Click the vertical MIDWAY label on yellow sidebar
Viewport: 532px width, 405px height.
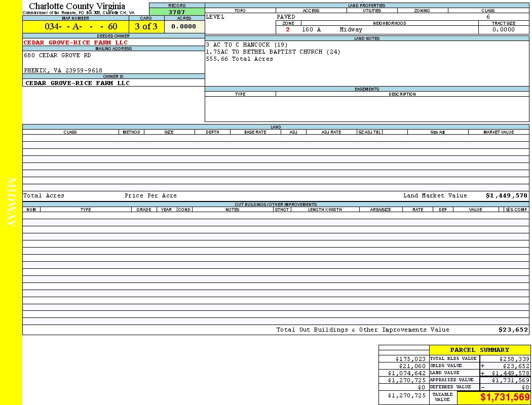[x=11, y=202]
